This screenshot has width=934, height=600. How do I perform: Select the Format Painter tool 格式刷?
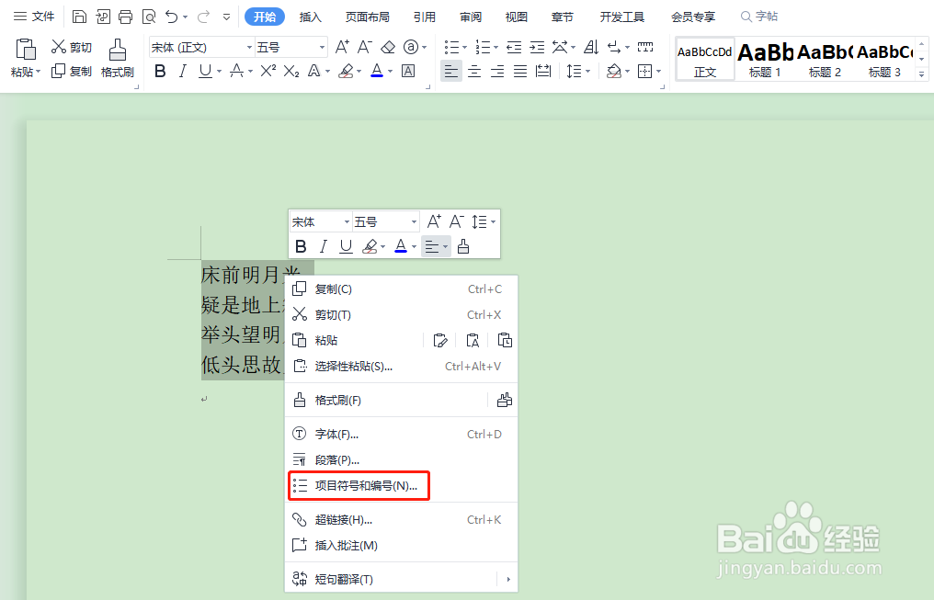click(117, 55)
